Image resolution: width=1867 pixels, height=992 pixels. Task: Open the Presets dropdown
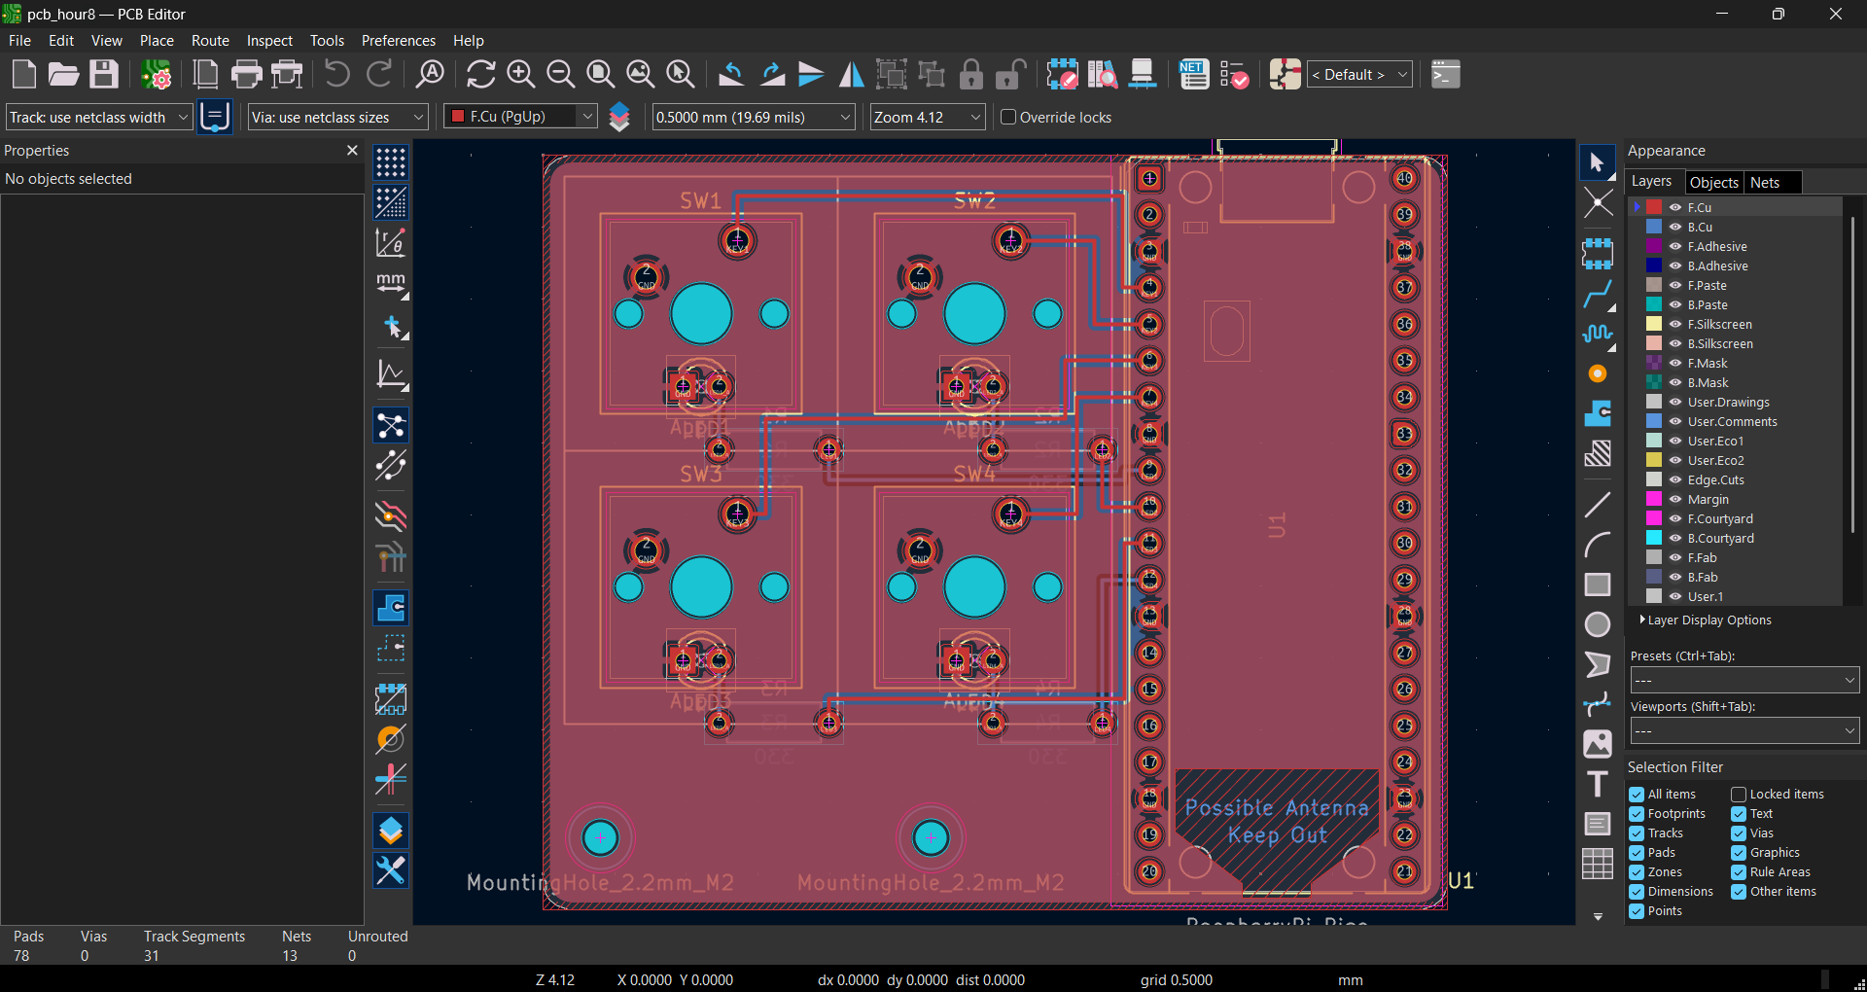[1744, 680]
